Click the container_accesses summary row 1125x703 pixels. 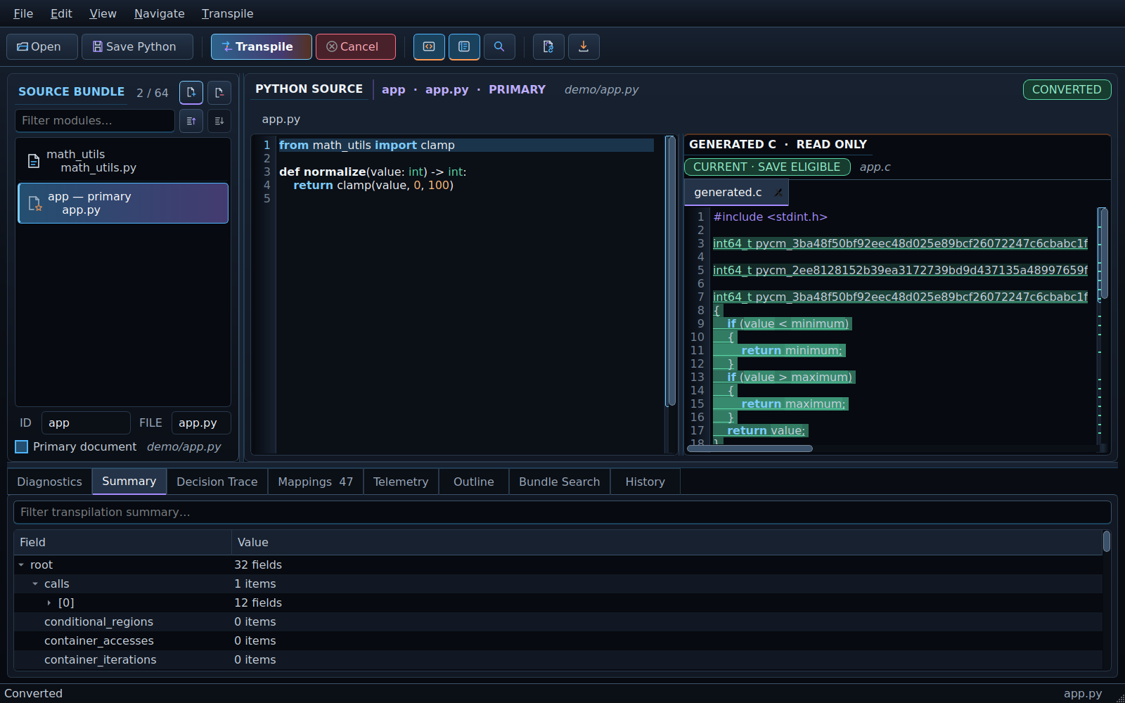tap(558, 640)
